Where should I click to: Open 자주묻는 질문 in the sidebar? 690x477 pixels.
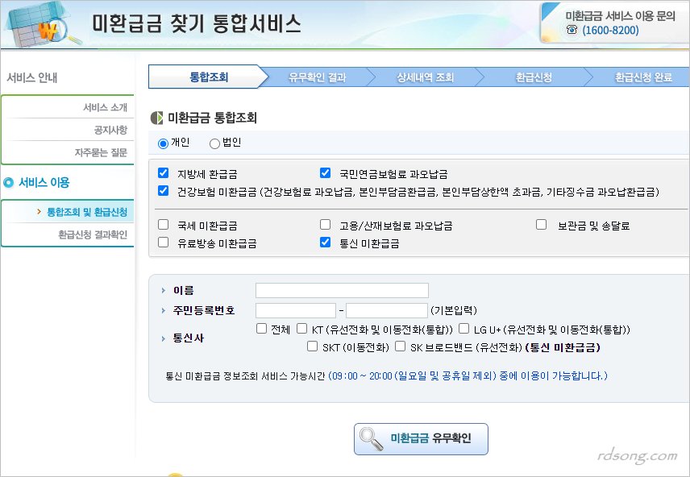point(101,151)
